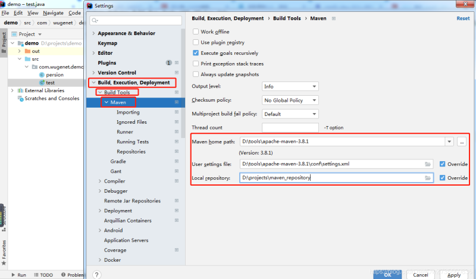Open the Code menu
Viewport: 476px width, 279px height.
[75, 12]
